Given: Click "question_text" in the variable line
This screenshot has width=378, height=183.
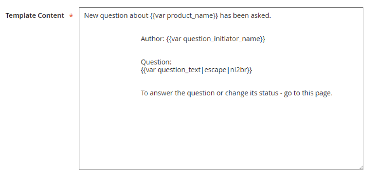Looking at the screenshot, I should click(x=180, y=70).
